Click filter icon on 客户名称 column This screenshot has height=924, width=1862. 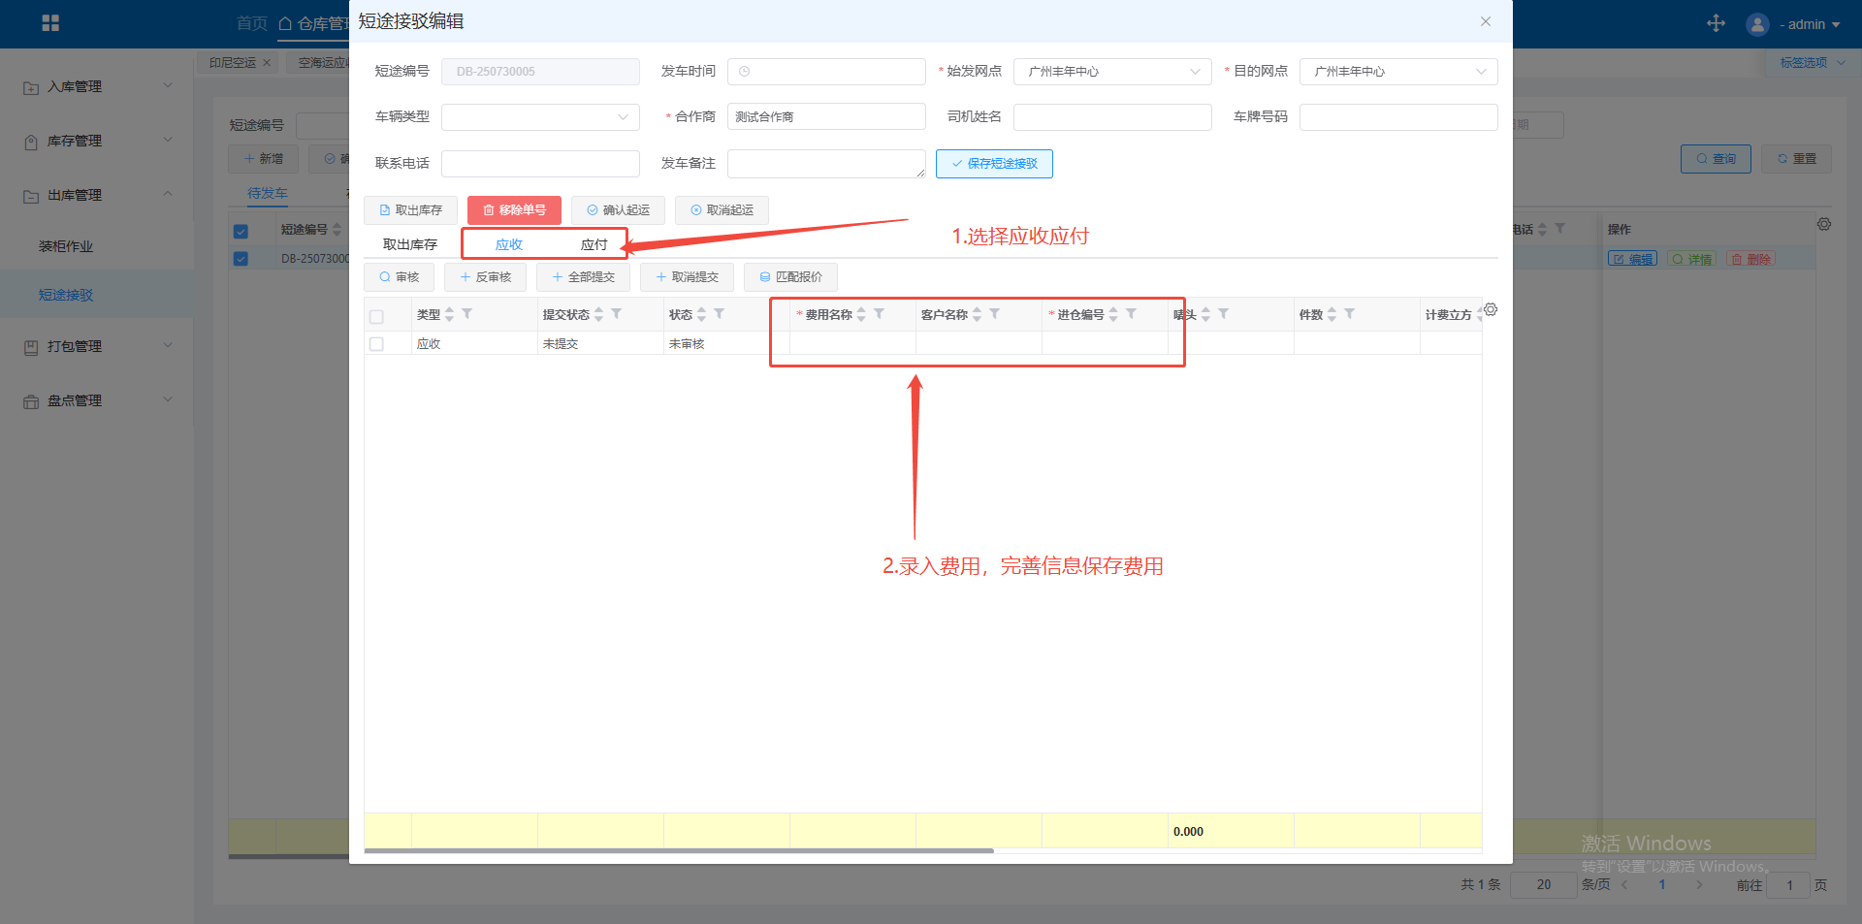(995, 314)
